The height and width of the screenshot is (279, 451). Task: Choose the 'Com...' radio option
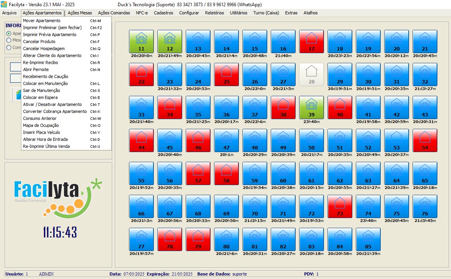[x=9, y=48]
